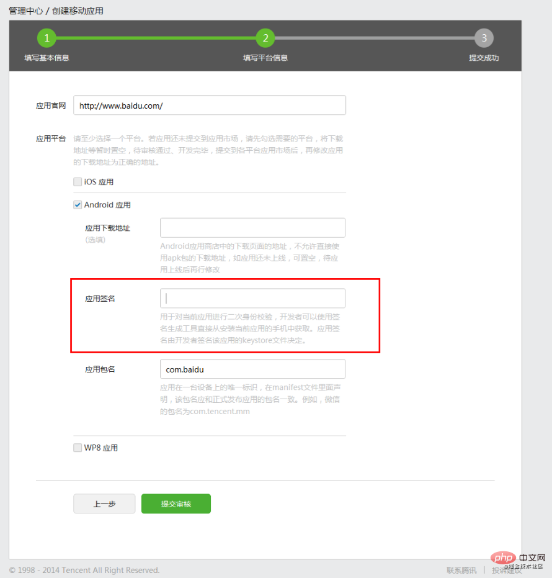
Task: Click step 2 circle icon
Action: tap(265, 38)
